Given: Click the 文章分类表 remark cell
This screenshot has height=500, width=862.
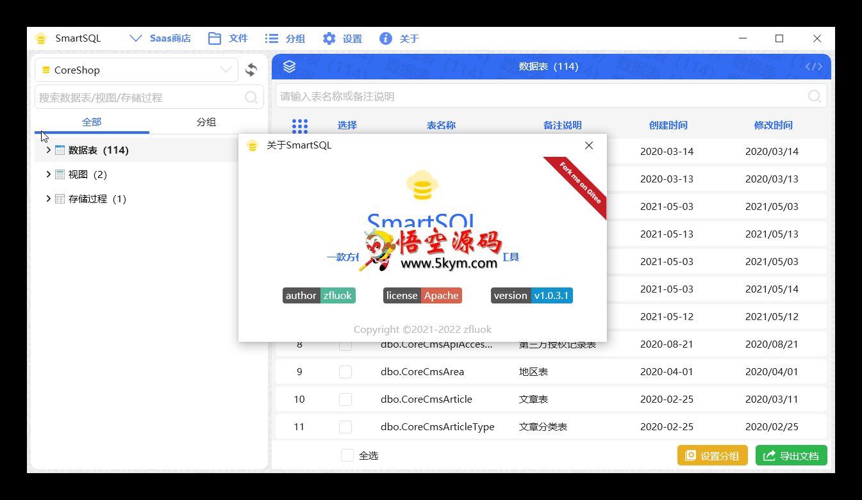Looking at the screenshot, I should tap(543, 426).
